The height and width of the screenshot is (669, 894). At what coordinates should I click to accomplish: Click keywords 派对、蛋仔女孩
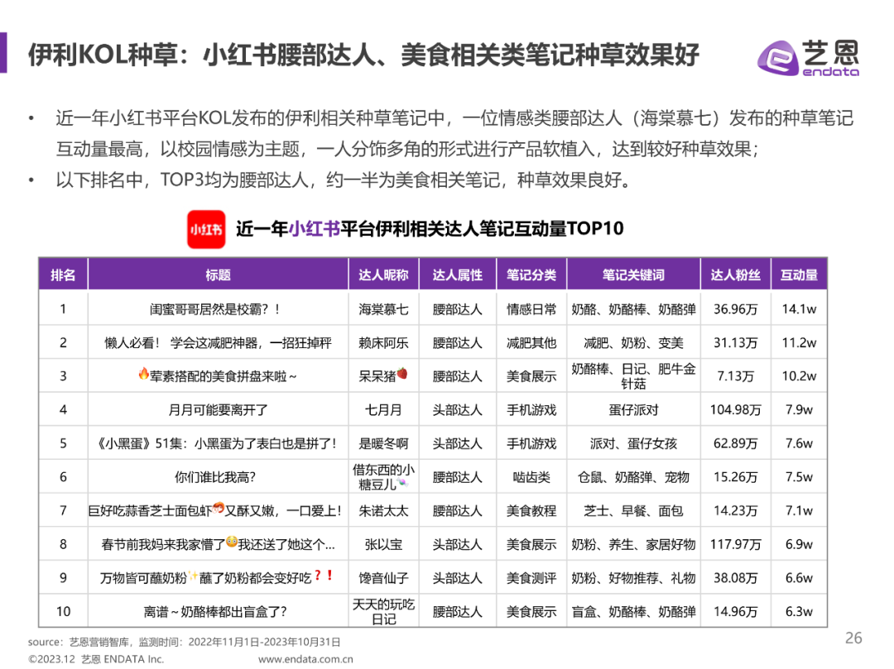[633, 443]
